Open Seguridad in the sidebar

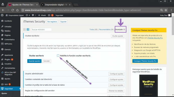[x=10, y=89]
